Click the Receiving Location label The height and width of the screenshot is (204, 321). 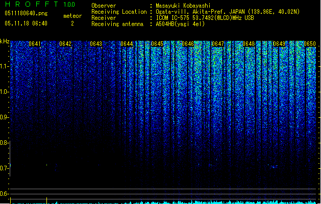[x=119, y=12]
